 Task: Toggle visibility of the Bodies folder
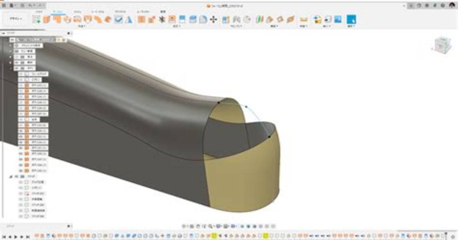pos(16,68)
